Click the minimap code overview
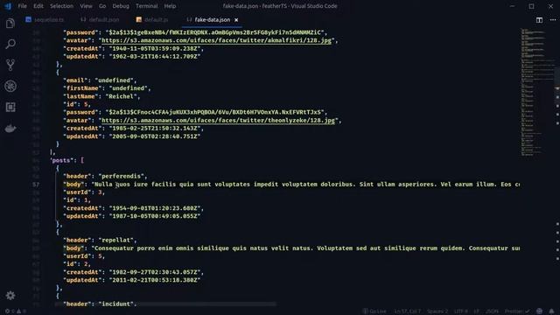The height and width of the screenshot is (315, 560). click(536, 93)
